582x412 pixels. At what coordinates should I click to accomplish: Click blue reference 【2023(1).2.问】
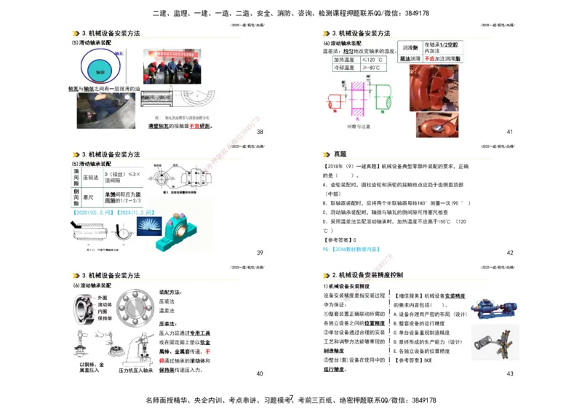click(135, 213)
